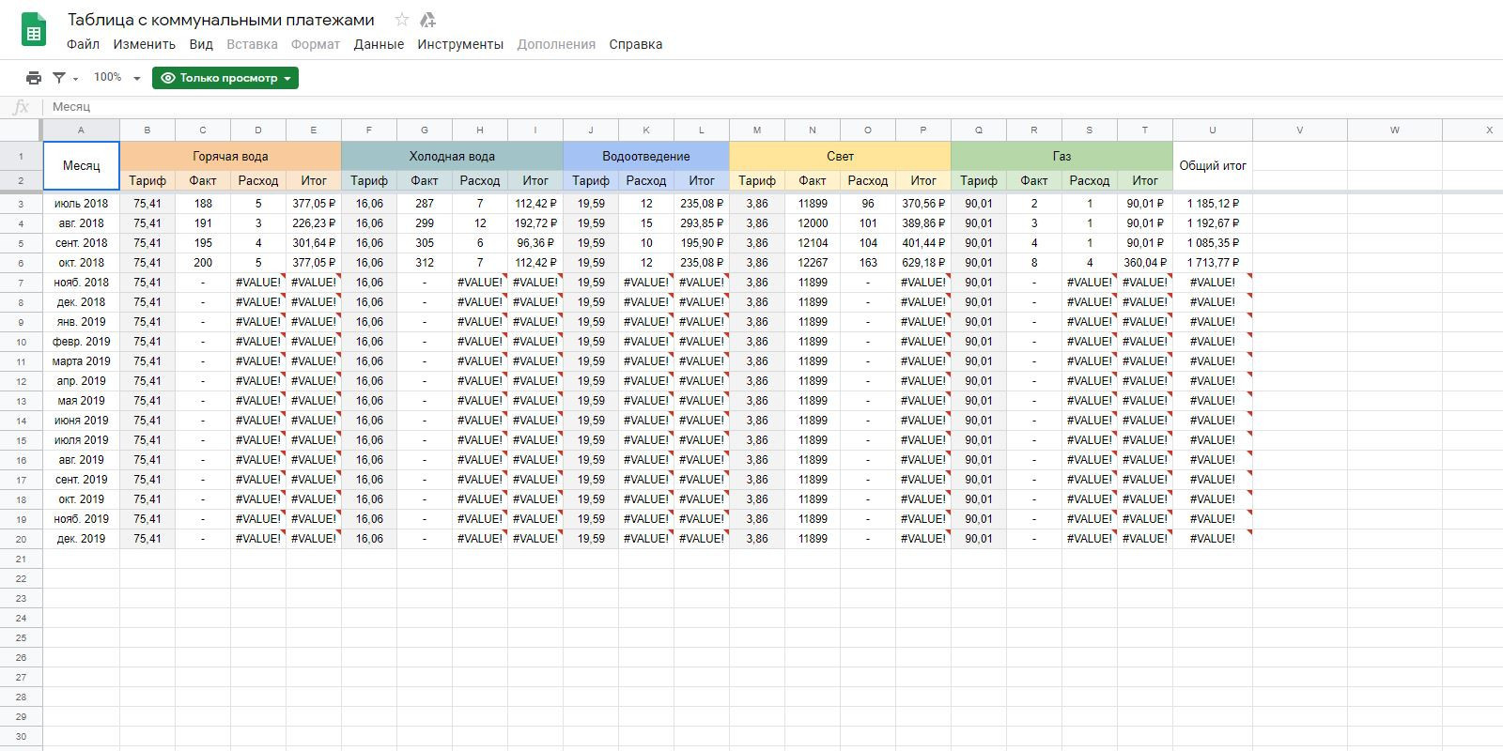The height and width of the screenshot is (751, 1503).
Task: Click the cell 'марта 2019'
Action: (x=81, y=361)
